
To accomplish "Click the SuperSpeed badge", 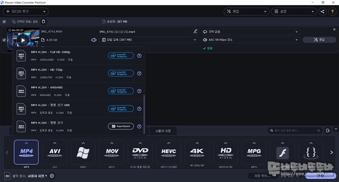I will pyautogui.click(x=121, y=126).
